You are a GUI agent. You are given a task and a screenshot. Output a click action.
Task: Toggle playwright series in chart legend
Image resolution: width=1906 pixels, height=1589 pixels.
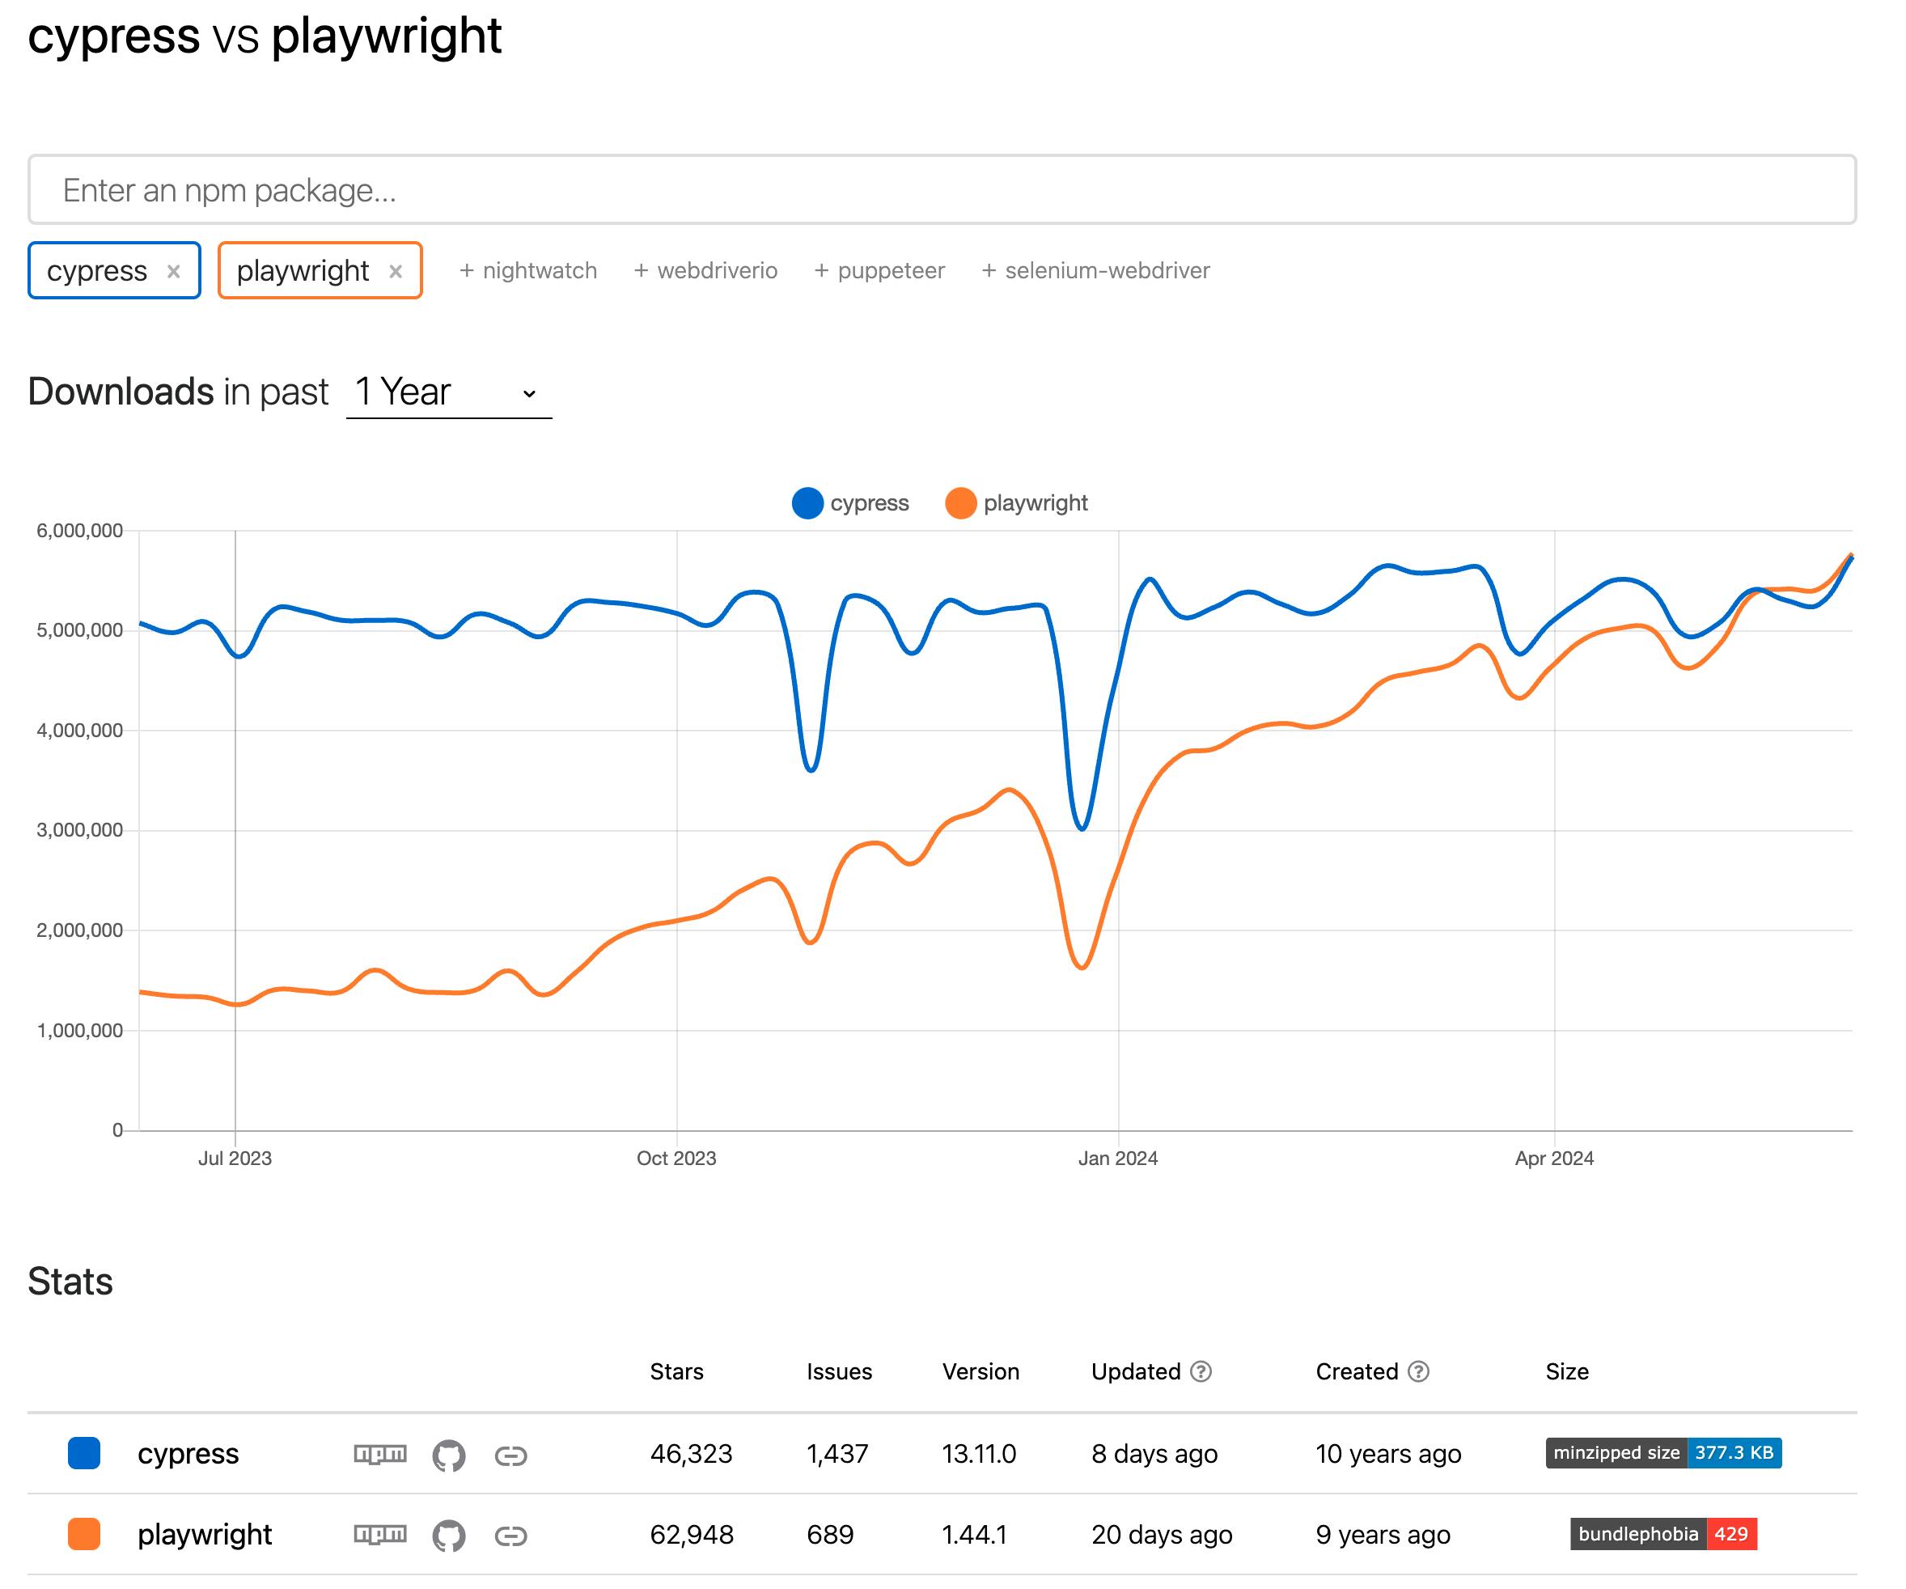[x=1017, y=502]
